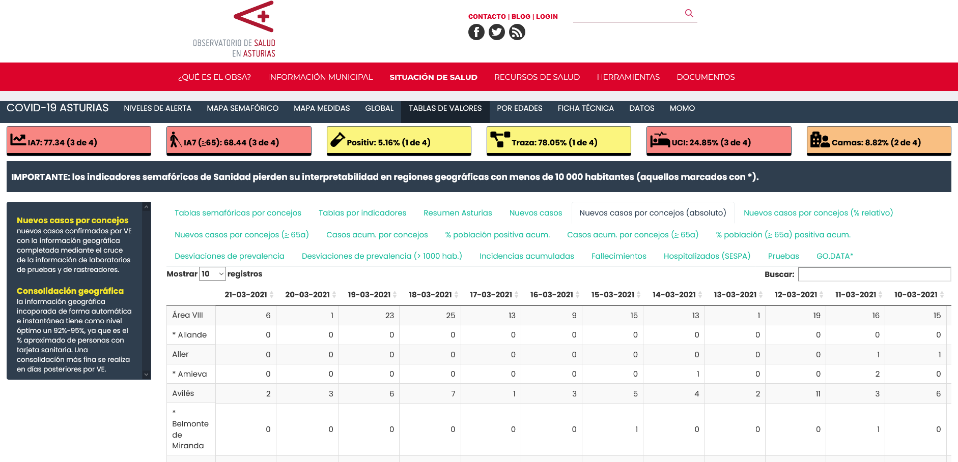This screenshot has height=462, width=958.
Task: Sort by the 12-03-2021 column arrows
Action: [822, 295]
